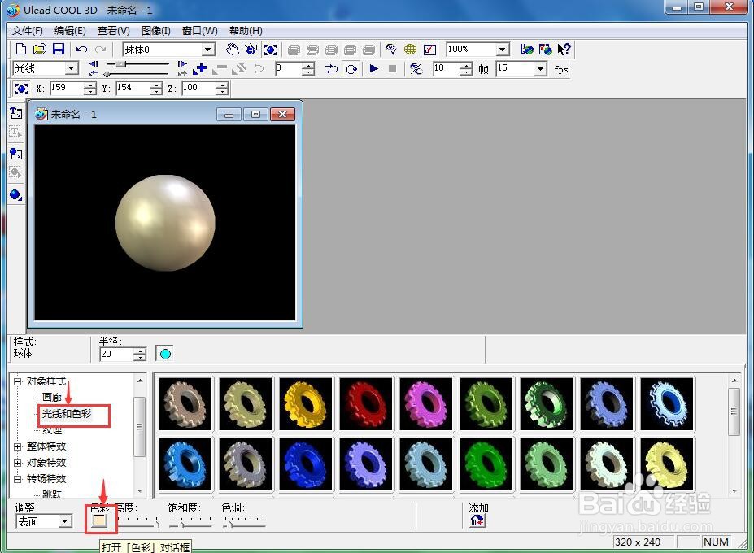Open file using folder icon
The height and width of the screenshot is (553, 754).
39,49
